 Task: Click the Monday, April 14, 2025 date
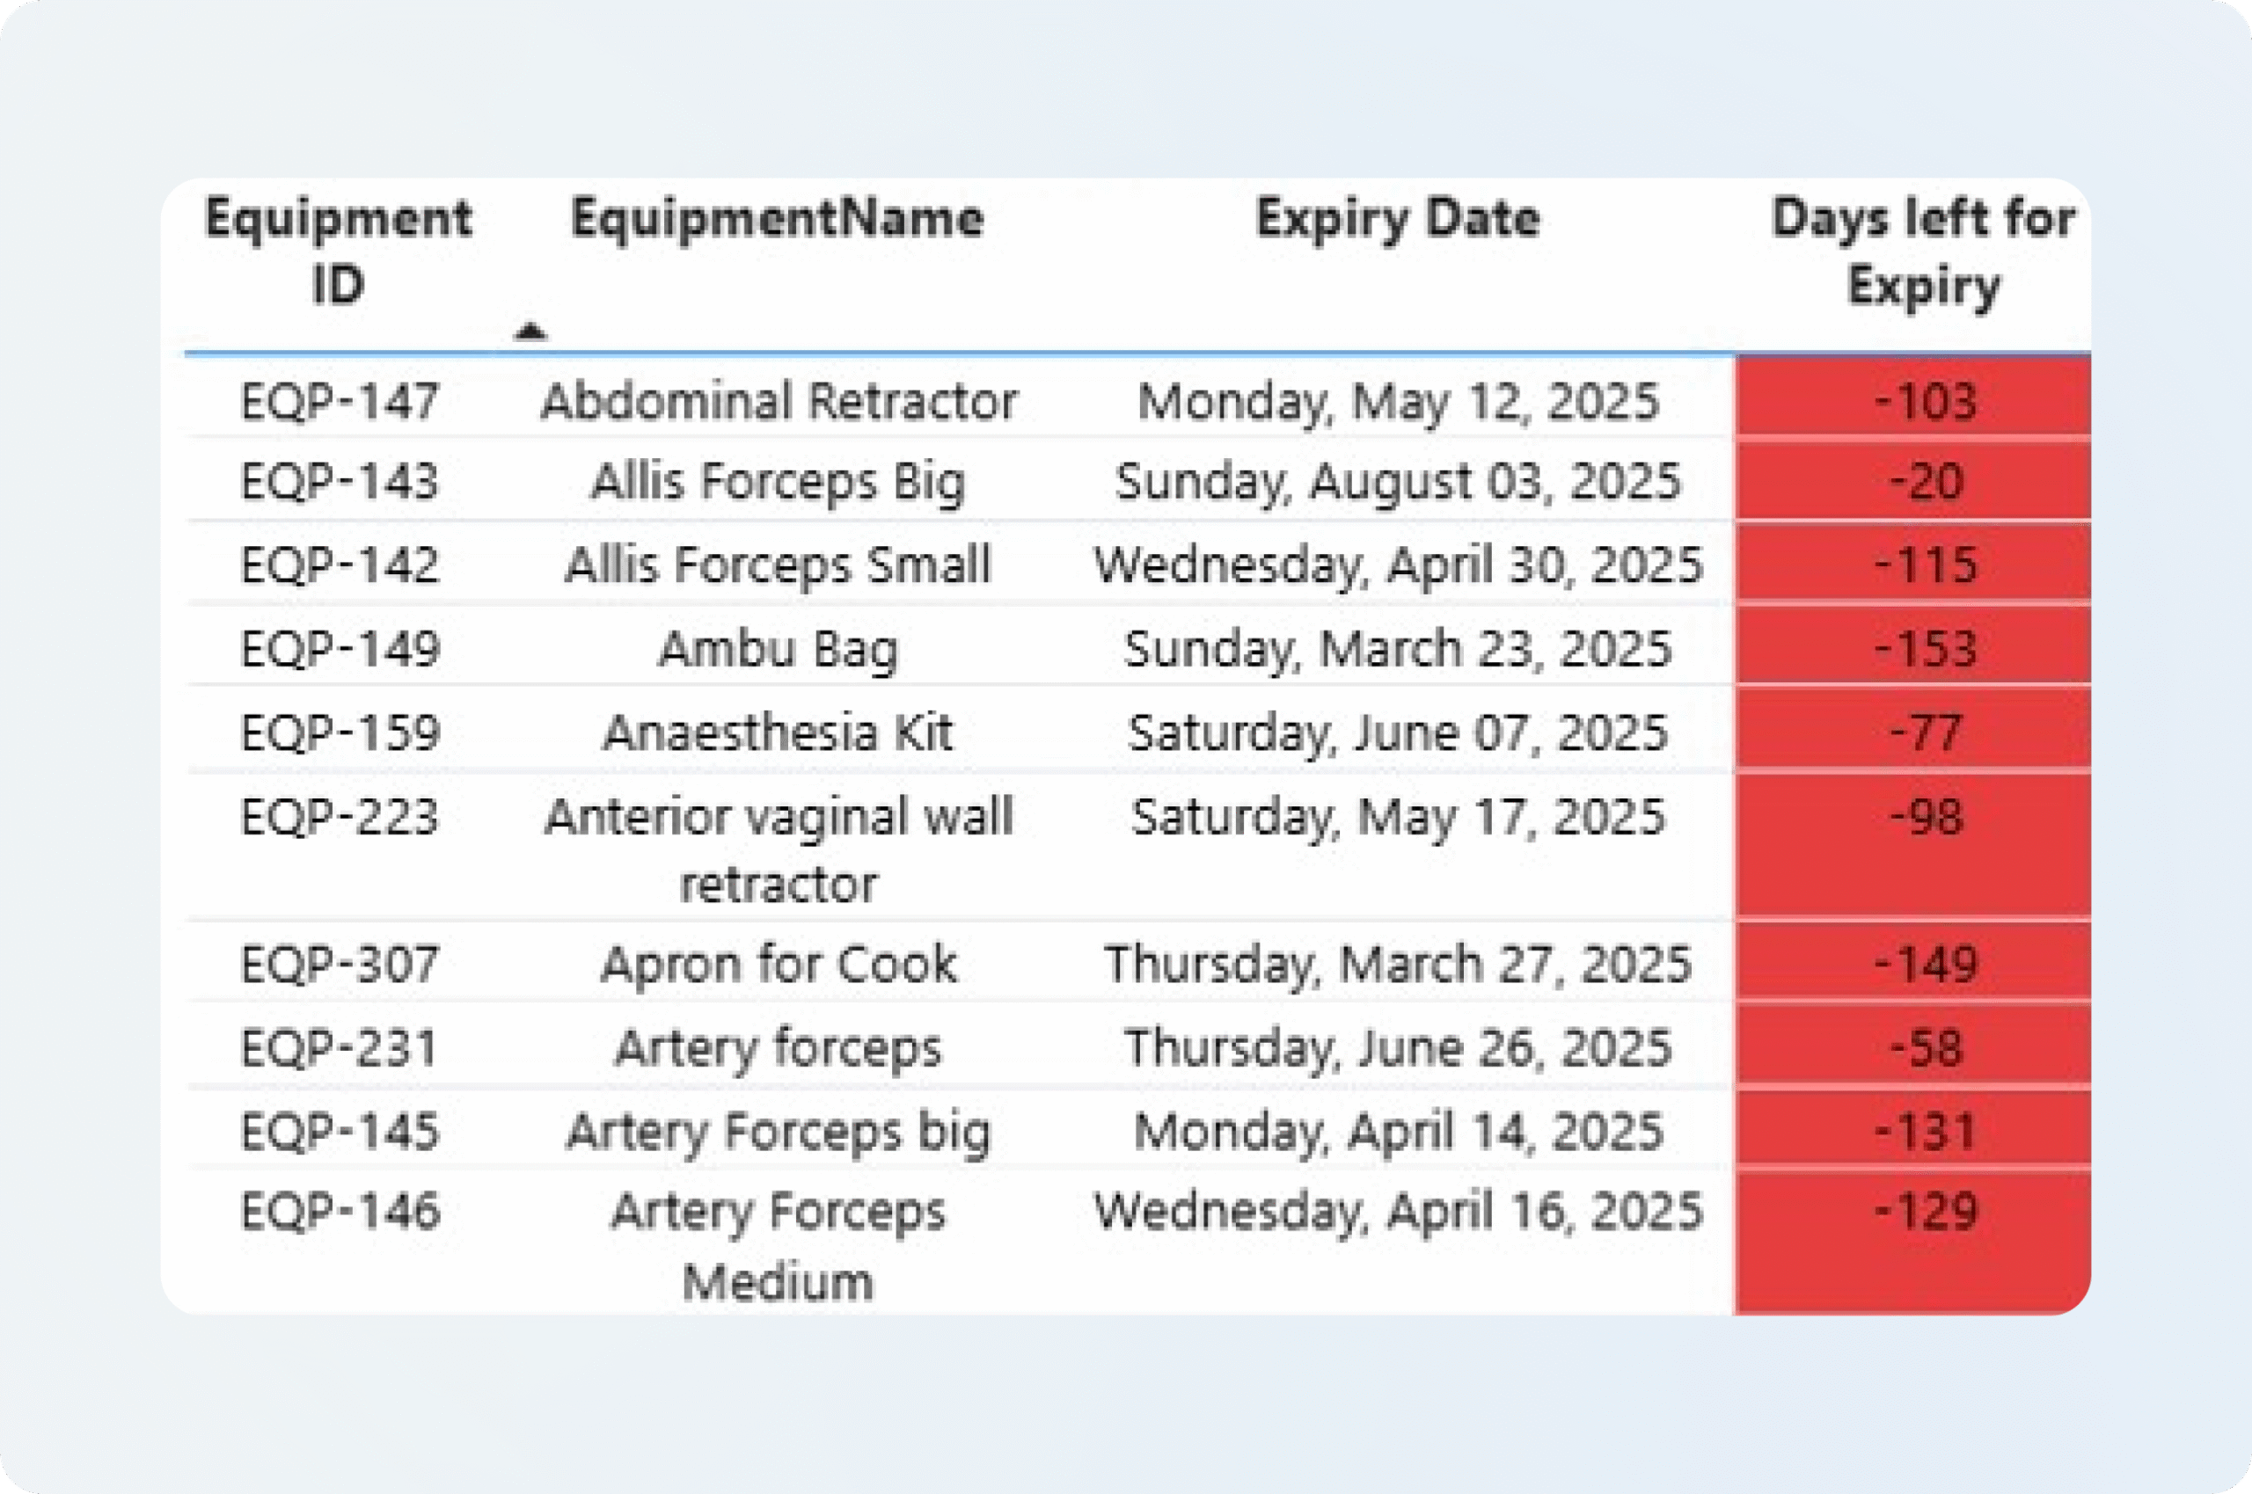pyautogui.click(x=1397, y=1132)
